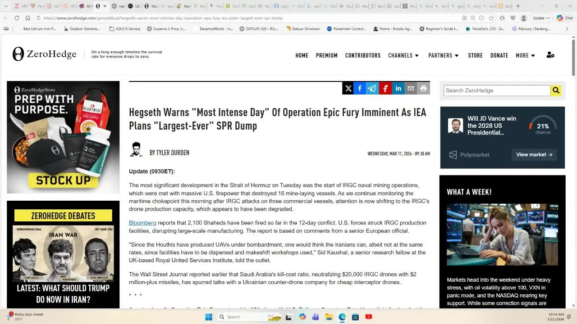Screen dimensions: 577x324
Task: Open weather widget Rainy days ahead
Action: [26, 317]
